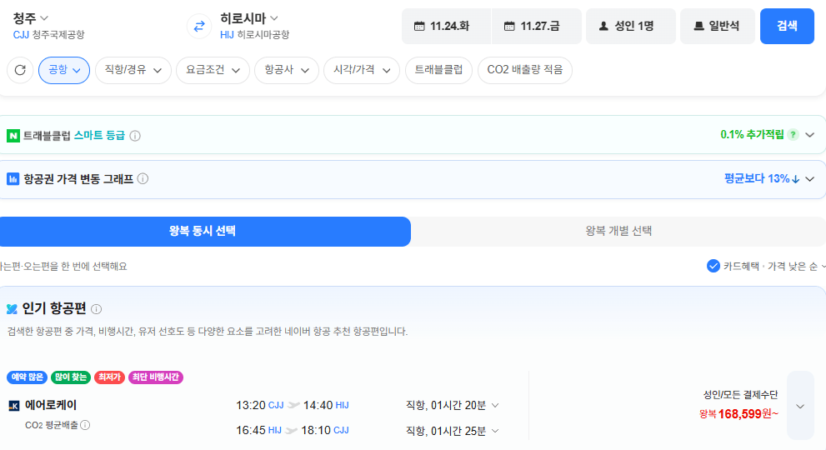Click the Naver N logo icon
Viewport: 826px width, 450px height.
13,136
